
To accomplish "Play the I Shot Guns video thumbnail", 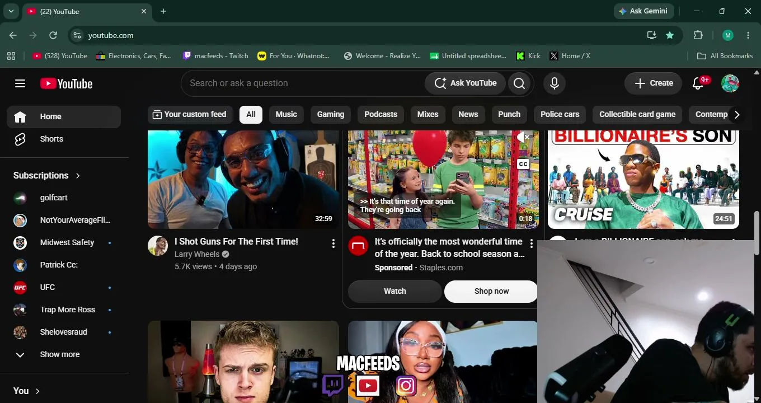I will (x=243, y=180).
